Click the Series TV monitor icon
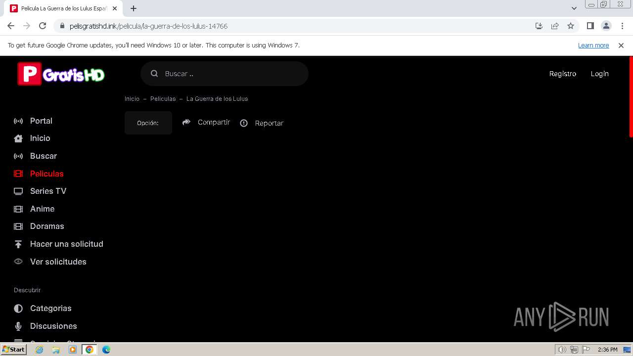 (18, 191)
